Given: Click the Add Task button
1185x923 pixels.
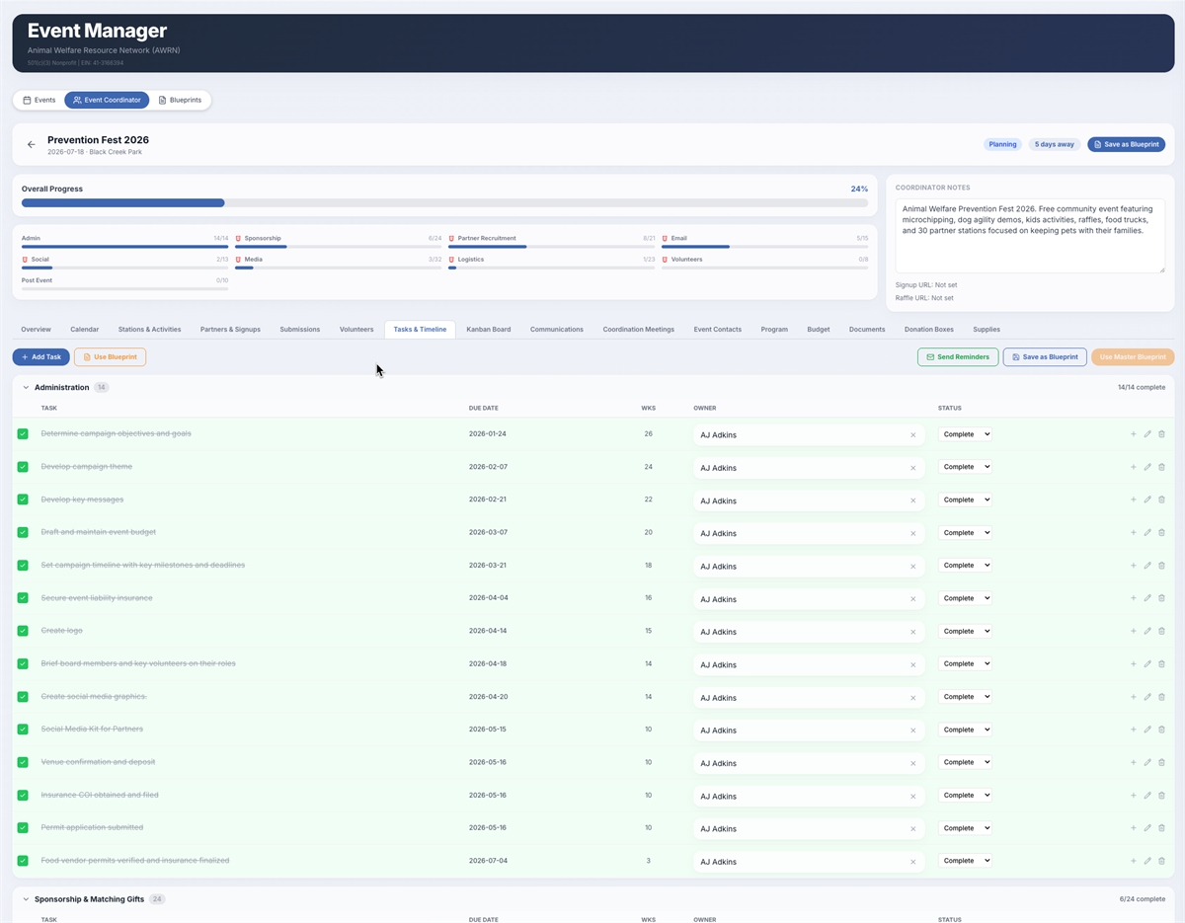Looking at the screenshot, I should click(x=41, y=357).
